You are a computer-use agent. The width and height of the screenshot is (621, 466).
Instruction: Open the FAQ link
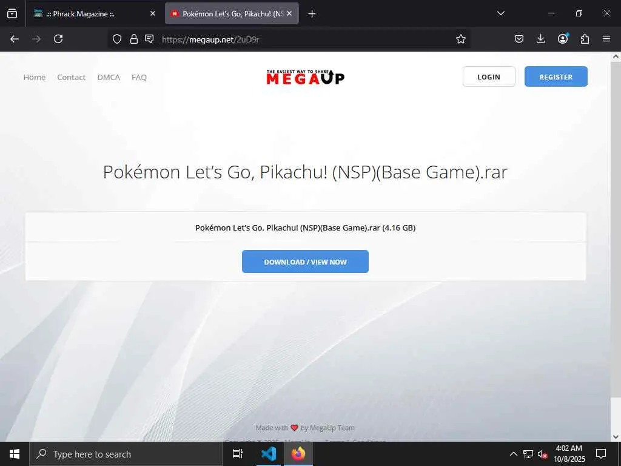[139, 77]
